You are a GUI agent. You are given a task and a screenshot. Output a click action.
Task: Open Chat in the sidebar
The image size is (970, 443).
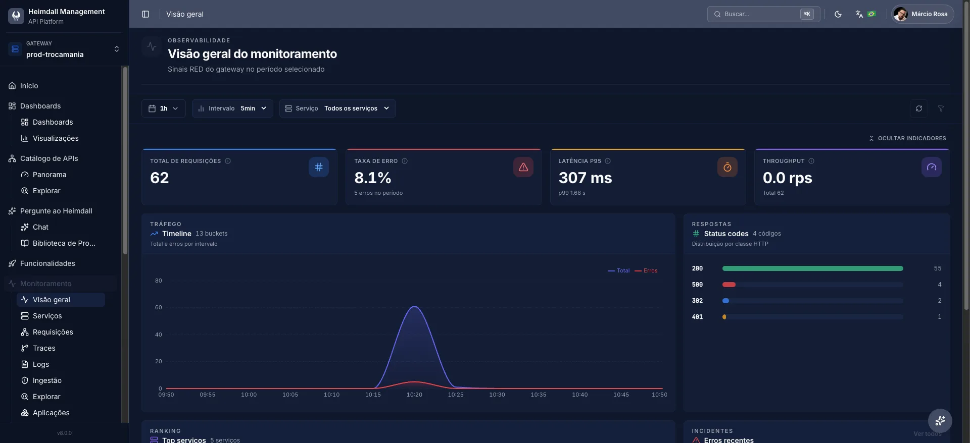61,227
